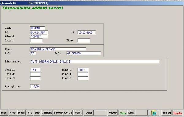This screenshot has width=184, height=117.
Task: Click the empty Fine 3 field
Action: [x=83, y=78]
